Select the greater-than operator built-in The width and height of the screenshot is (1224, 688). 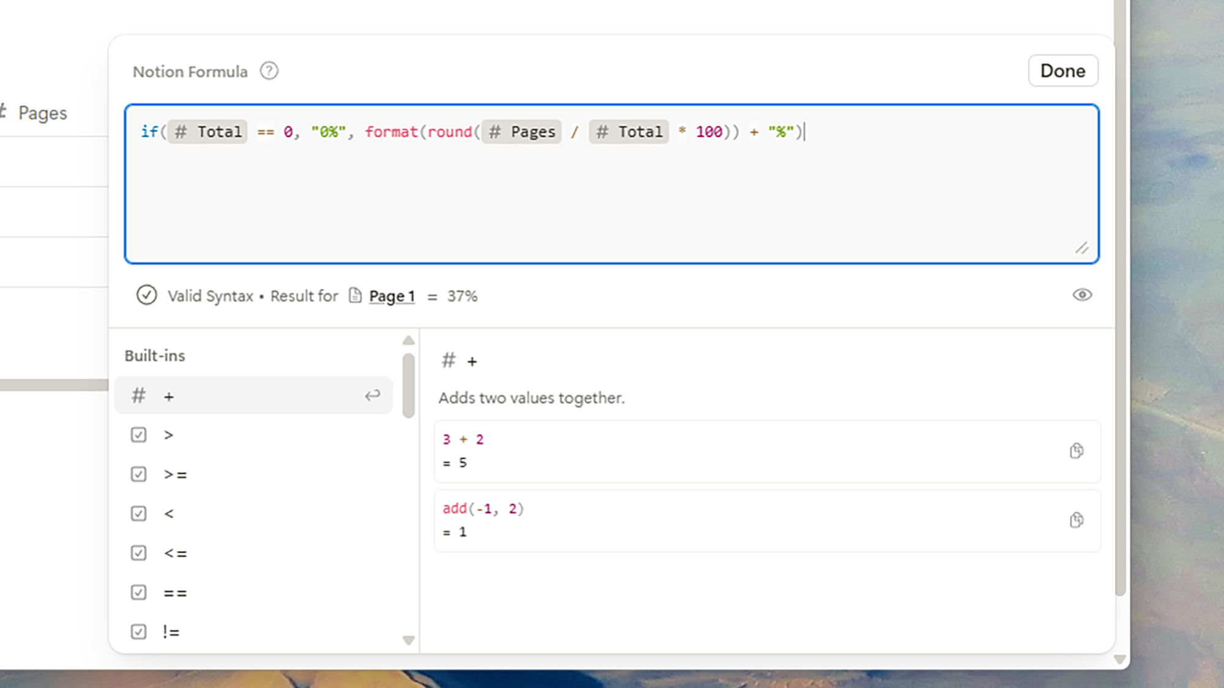169,435
